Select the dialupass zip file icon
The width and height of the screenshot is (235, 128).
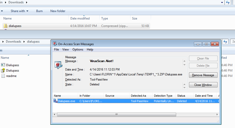[6, 26]
